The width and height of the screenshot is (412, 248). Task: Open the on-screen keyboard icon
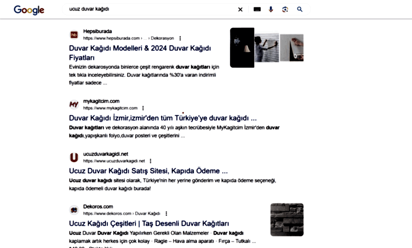click(x=257, y=10)
